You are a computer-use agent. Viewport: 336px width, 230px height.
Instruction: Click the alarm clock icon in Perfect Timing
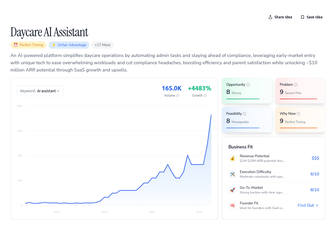pyautogui.click(x=16, y=45)
